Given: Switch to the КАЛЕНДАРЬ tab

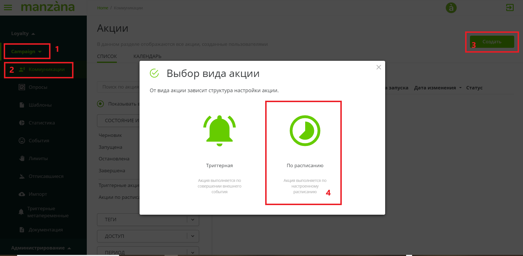Looking at the screenshot, I should tap(147, 56).
